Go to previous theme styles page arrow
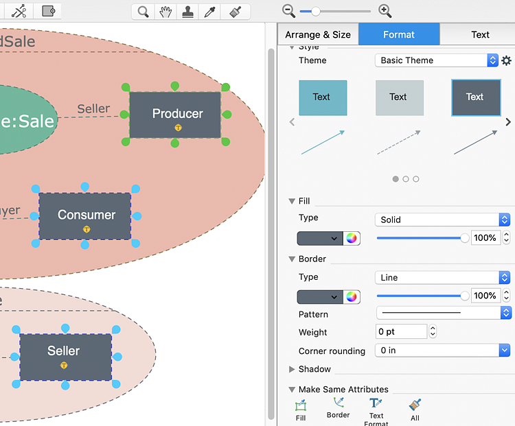Screen dimensions: 515x426 [x=292, y=122]
